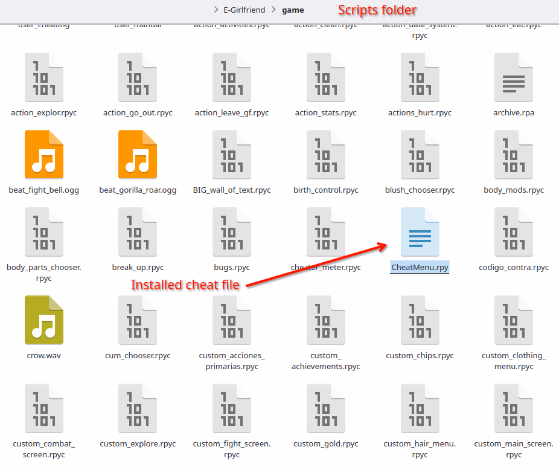Select the beat_gorilla_roar.ogg audio icon
The height and width of the screenshot is (470, 559).
[x=138, y=155]
